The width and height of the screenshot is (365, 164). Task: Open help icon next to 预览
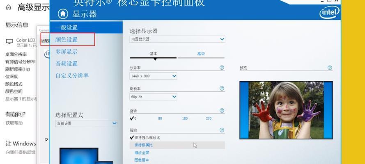pyautogui.click(x=330, y=68)
